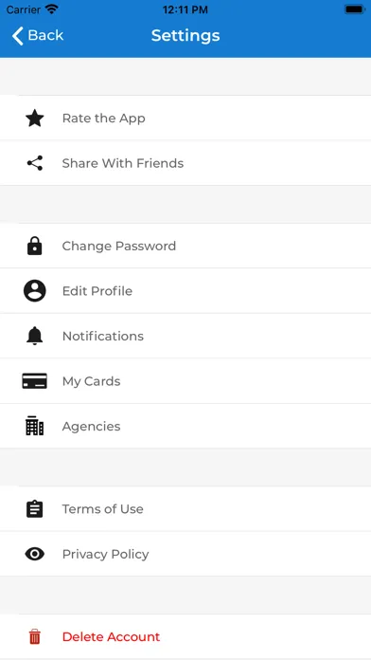The width and height of the screenshot is (371, 660).
Task: Tap the red trash can icon
Action: pyautogui.click(x=34, y=637)
